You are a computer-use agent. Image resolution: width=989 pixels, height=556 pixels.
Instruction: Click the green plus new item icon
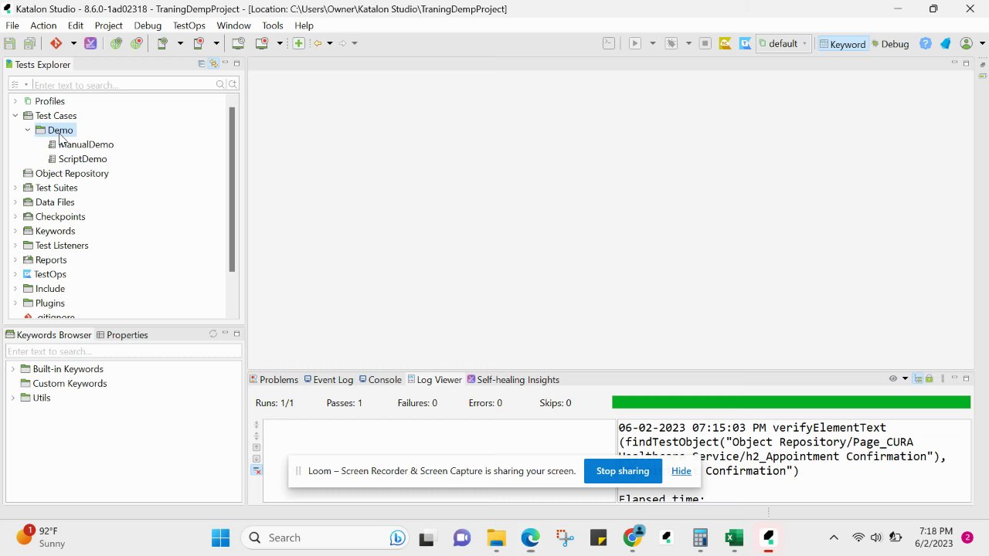point(299,43)
